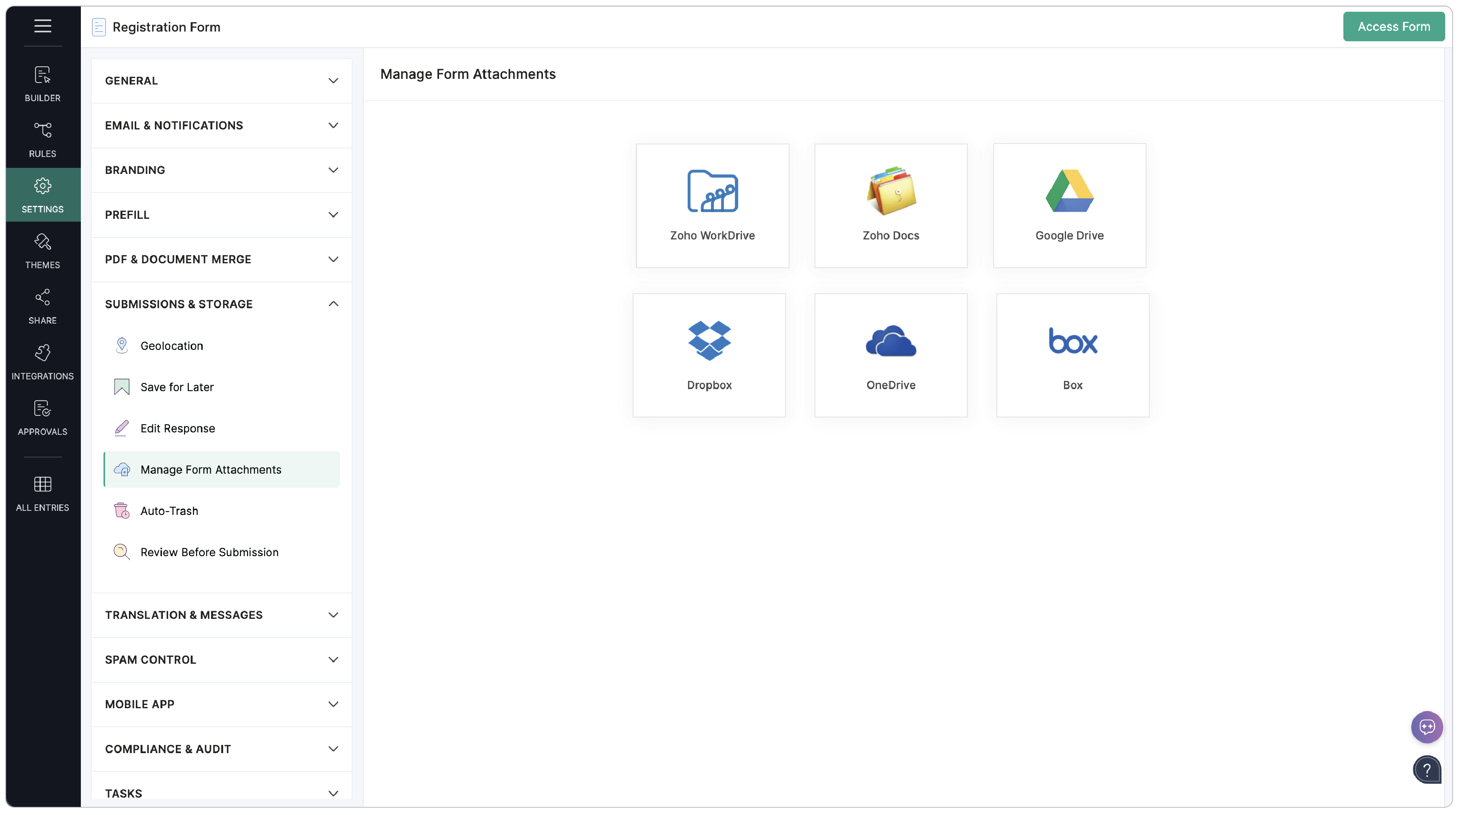Click the help question mark icon
The image size is (1461, 815).
click(x=1427, y=770)
